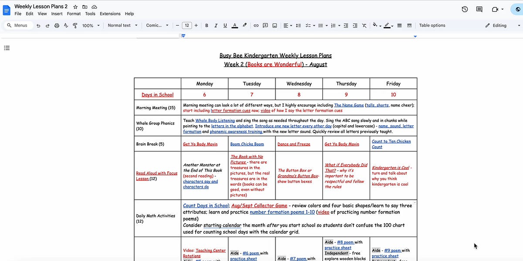This screenshot has height=261, width=523.
Task: Show the document outline icon
Action: [7, 48]
